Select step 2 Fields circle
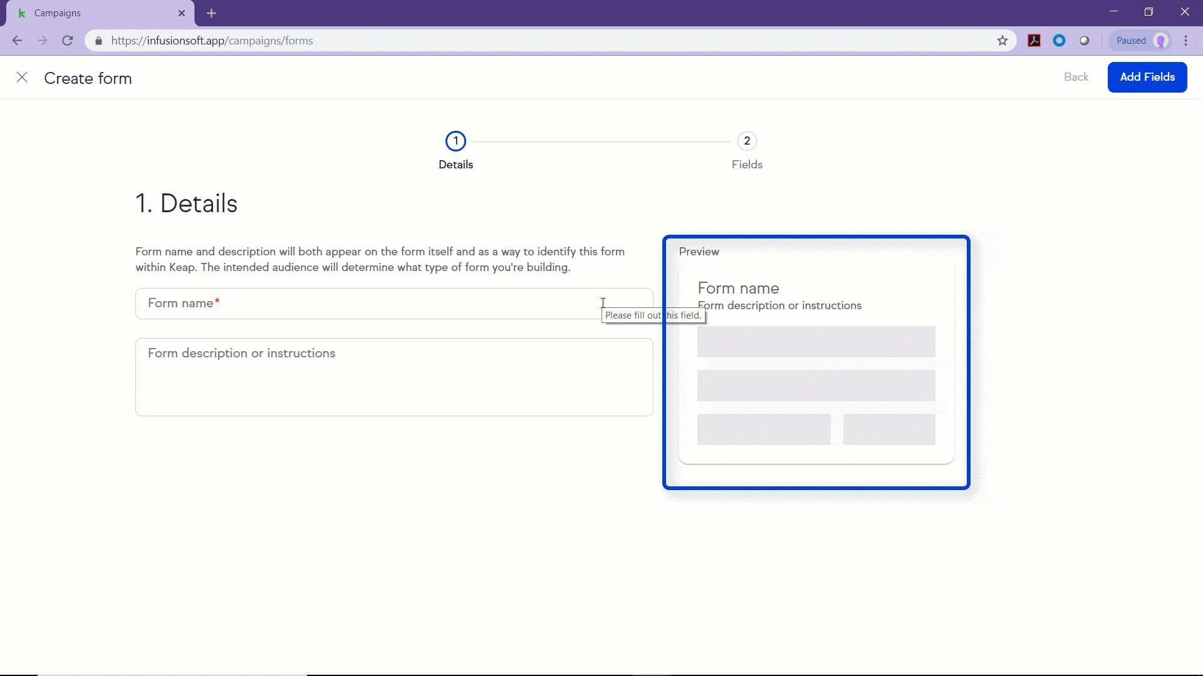Image resolution: width=1203 pixels, height=676 pixels. pos(747,141)
